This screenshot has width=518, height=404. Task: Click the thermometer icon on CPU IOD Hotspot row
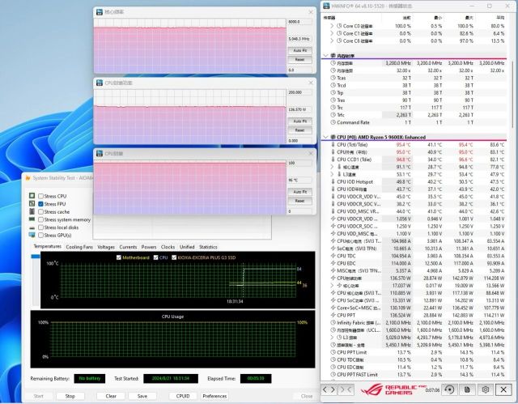[333, 181]
